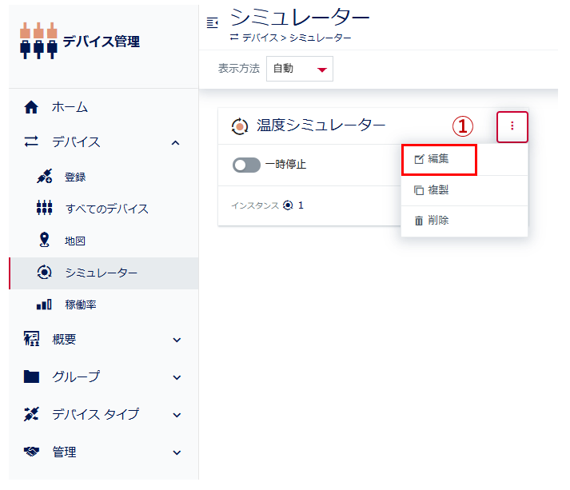Image resolution: width=570 pixels, height=490 pixels.
Task: Open the three-dot menu on simulator card
Action: pyautogui.click(x=512, y=126)
